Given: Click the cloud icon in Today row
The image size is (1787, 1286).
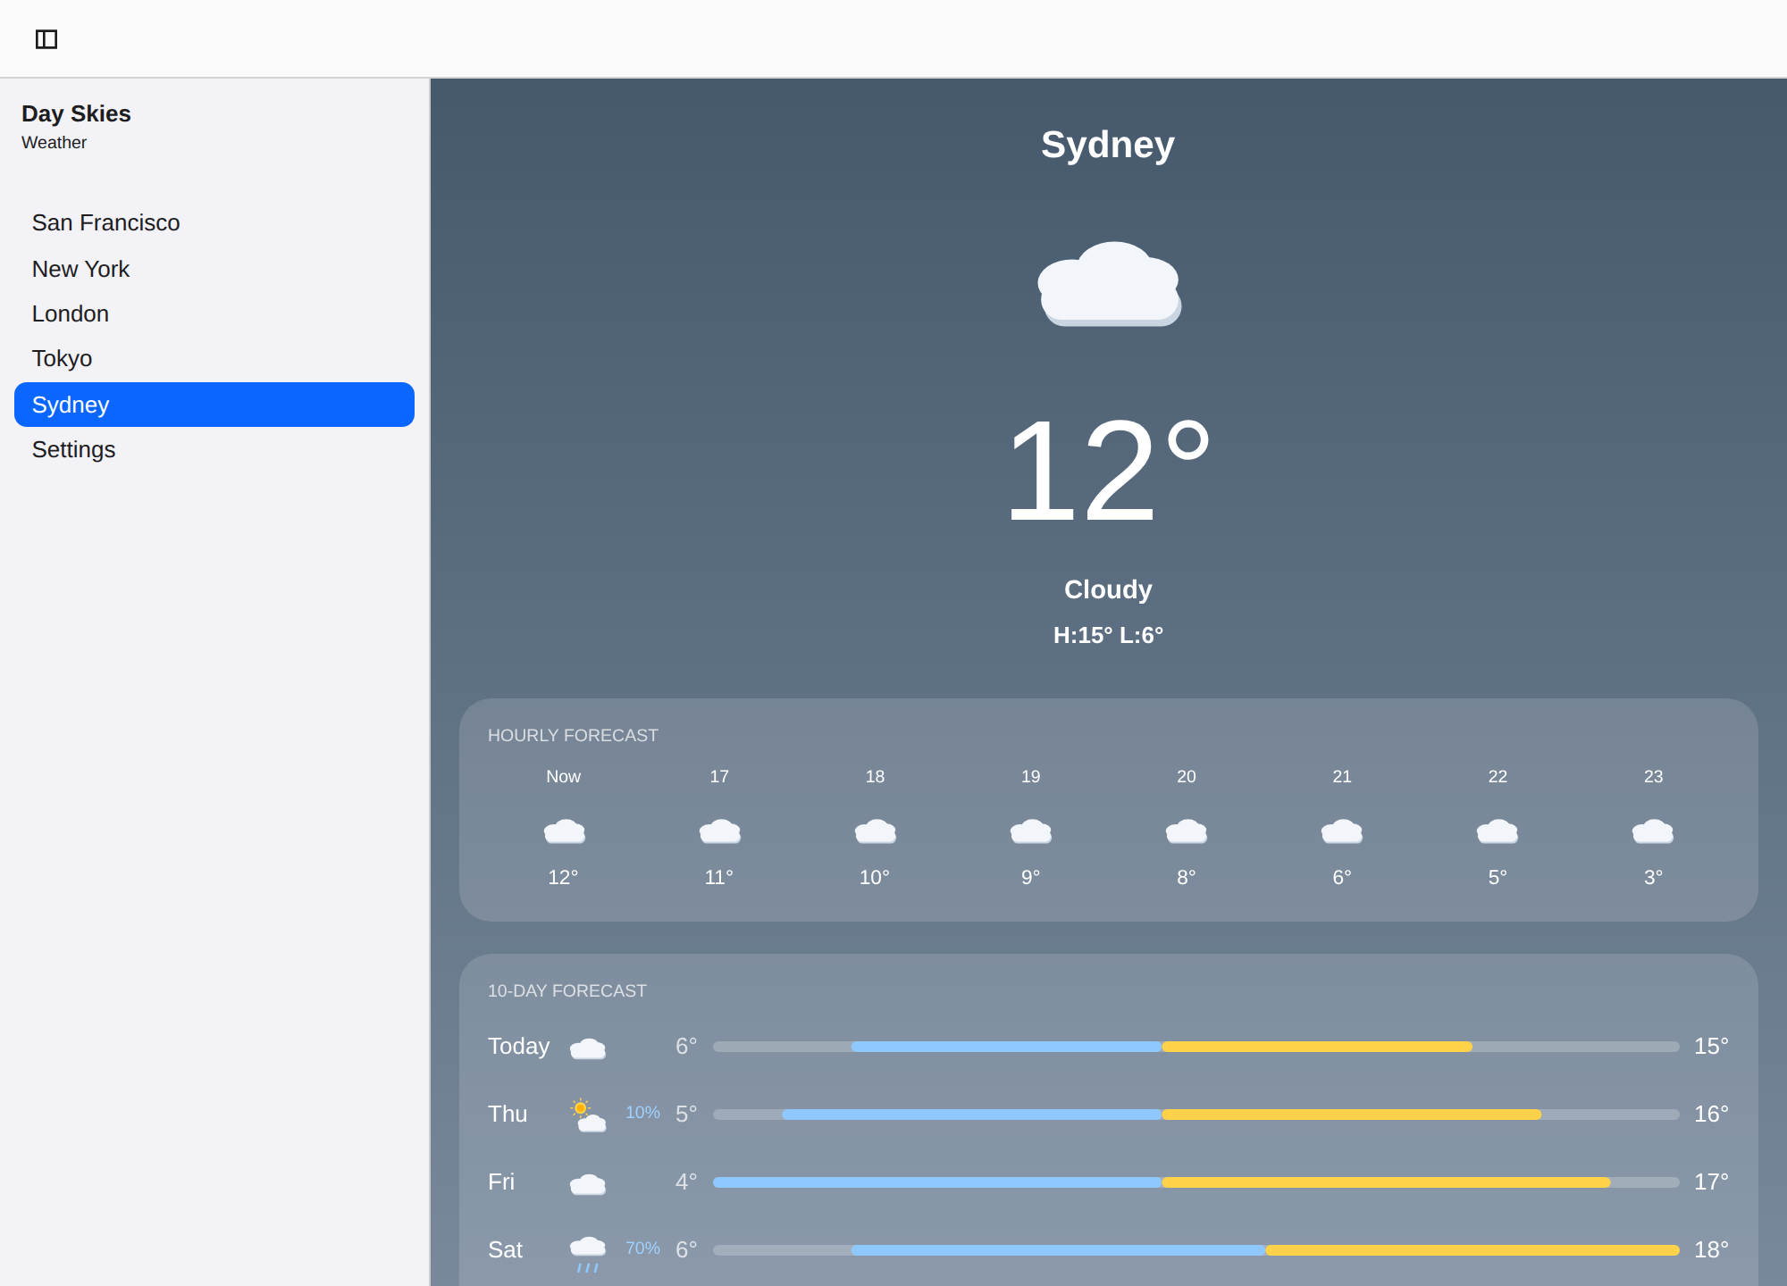Looking at the screenshot, I should [588, 1048].
